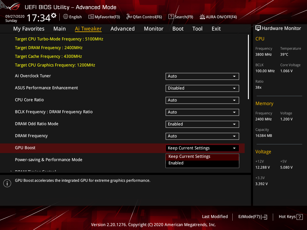Click the 17:34 clock time
This screenshot has height=230, width=307.
(39, 18)
